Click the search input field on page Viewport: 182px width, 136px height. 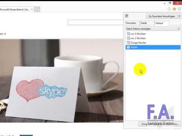96,23
